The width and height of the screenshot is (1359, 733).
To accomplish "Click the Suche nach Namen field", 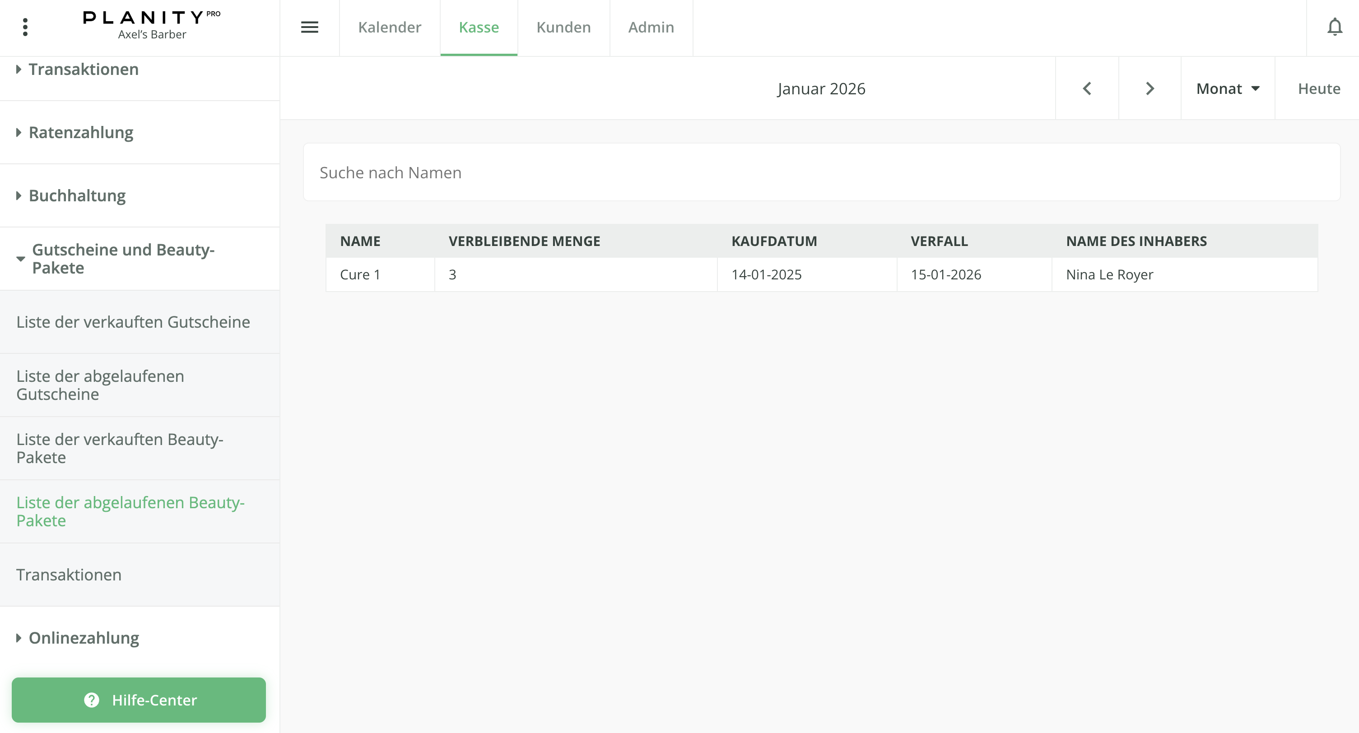I will click(821, 172).
